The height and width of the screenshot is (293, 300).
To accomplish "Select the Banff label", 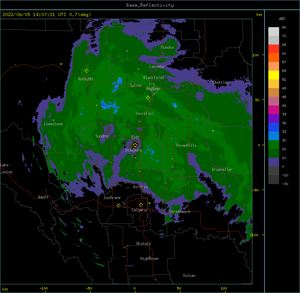I will point(43,197).
